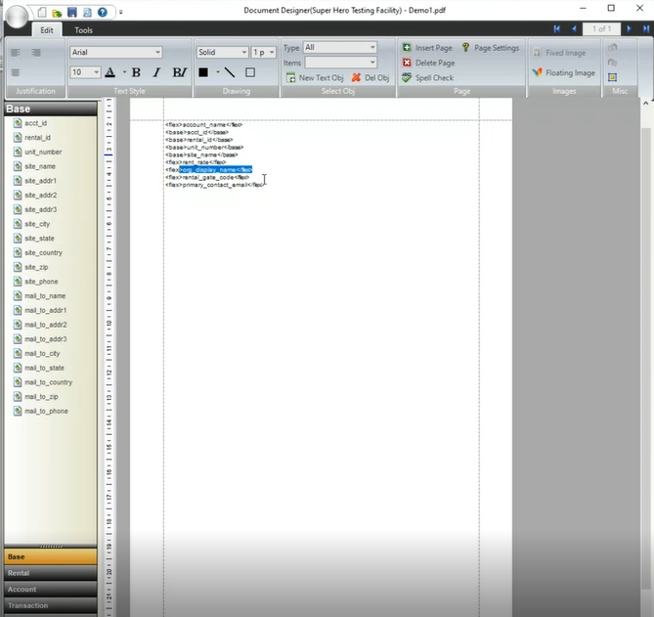Click the yellow frame Misc icon

[x=612, y=77]
